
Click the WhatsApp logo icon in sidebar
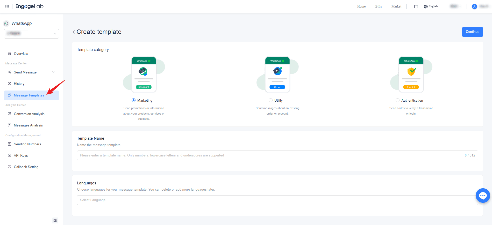pos(6,24)
